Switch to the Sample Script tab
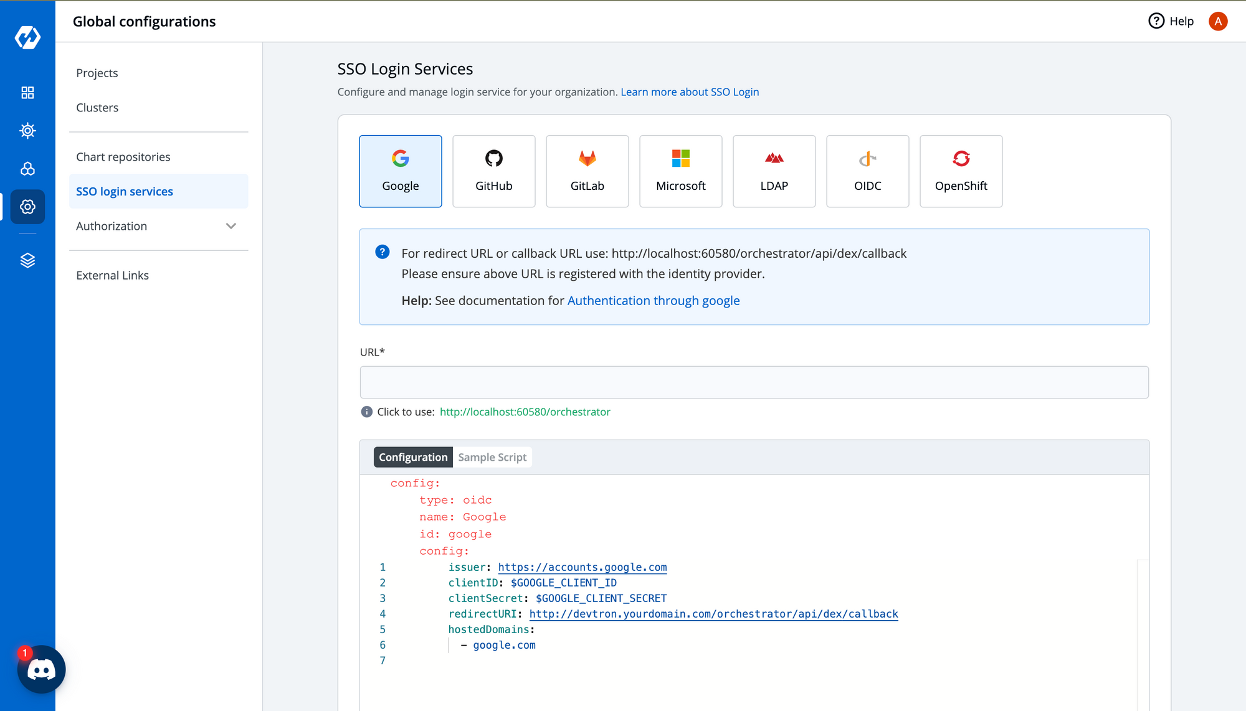Viewport: 1246px width, 711px height. pos(492,457)
